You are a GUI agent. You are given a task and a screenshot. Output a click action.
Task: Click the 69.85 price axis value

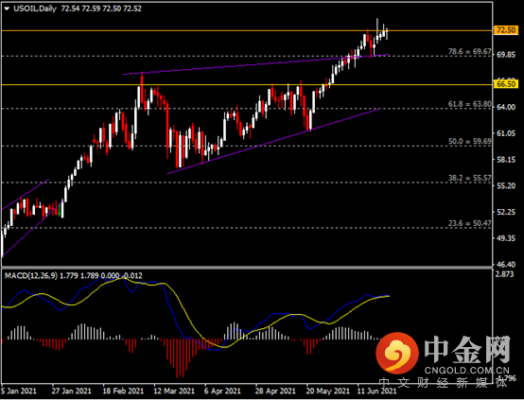click(506, 55)
